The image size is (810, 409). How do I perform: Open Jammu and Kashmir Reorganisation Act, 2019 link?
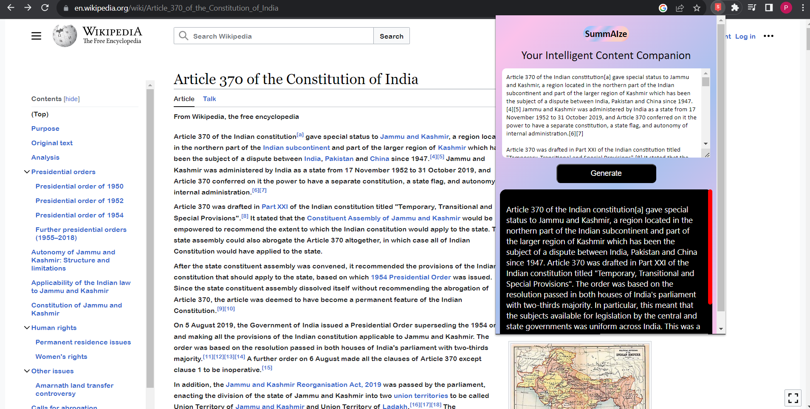(303, 385)
